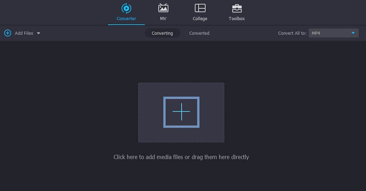
Task: Select the Collage text label
Action: 200,19
